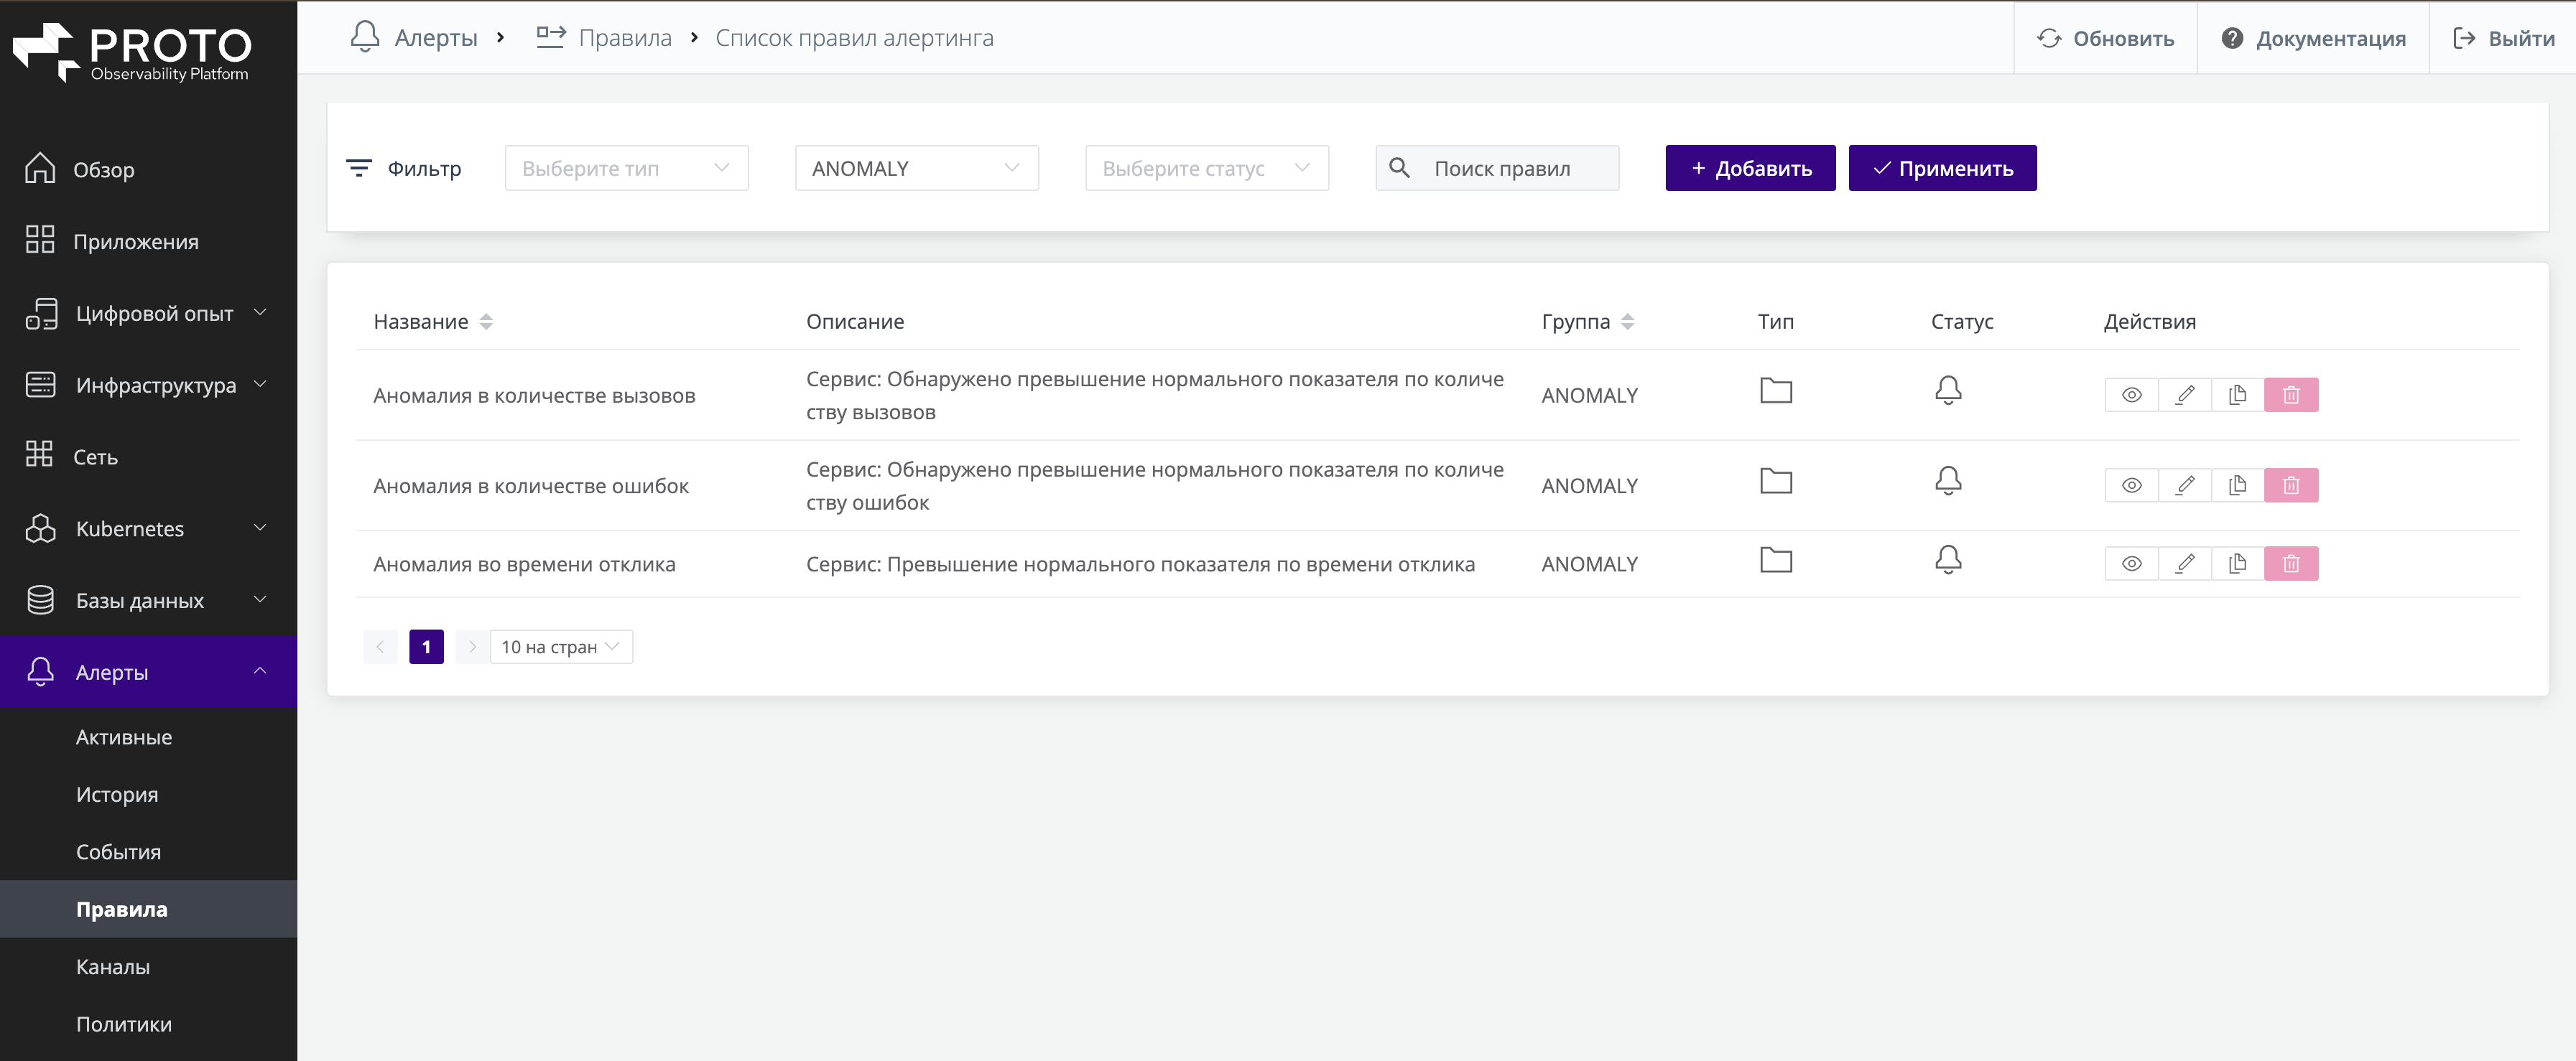Screen dimensions: 2576x1061
Task: Go to Активные alerts
Action: [x=148, y=737]
